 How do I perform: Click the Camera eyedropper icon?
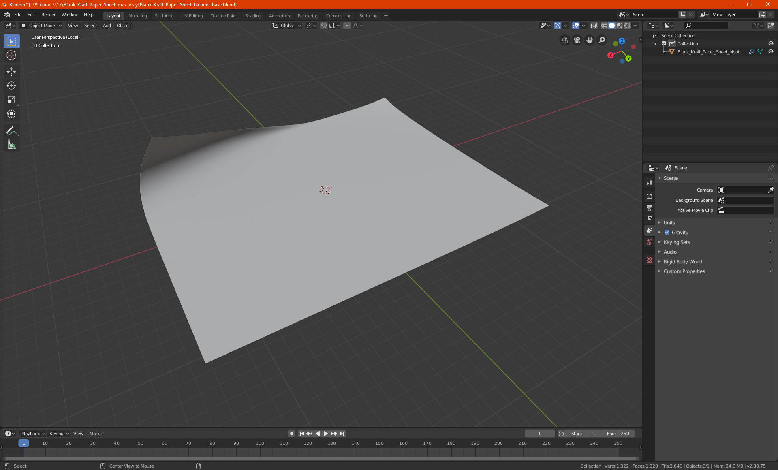(x=770, y=190)
